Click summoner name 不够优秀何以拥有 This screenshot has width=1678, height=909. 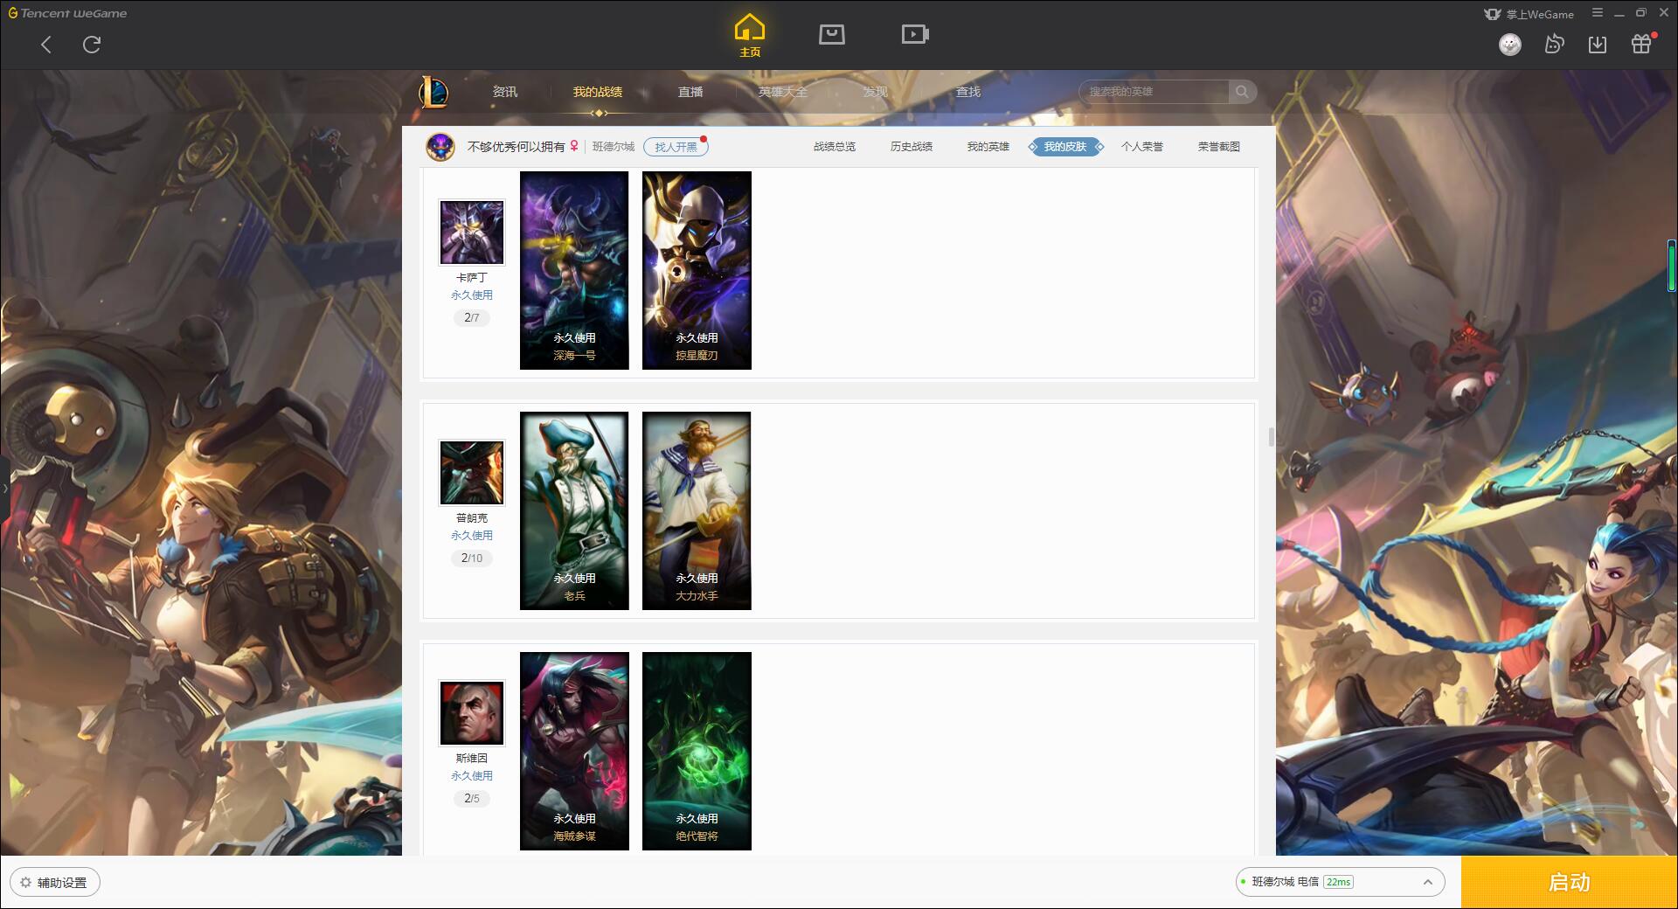516,147
